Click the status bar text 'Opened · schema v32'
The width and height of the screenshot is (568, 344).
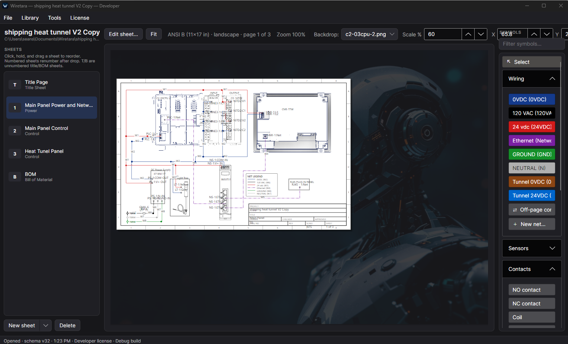pos(26,341)
